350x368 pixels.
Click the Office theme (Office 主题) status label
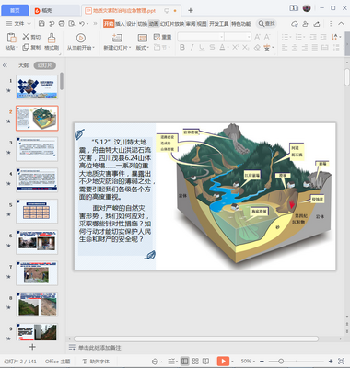[x=57, y=362]
